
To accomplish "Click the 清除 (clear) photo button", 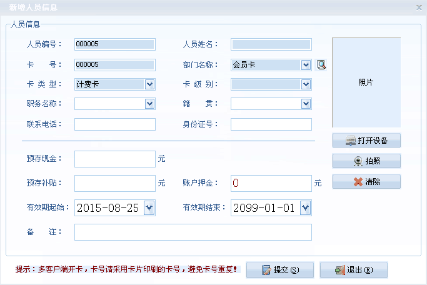I will point(366,182).
